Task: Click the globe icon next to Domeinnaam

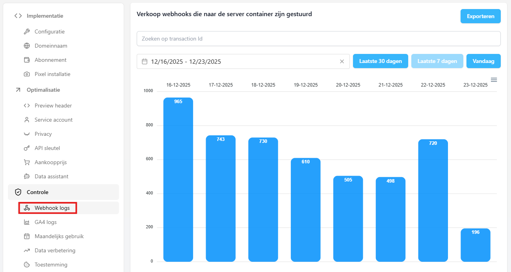Action: (x=27, y=46)
